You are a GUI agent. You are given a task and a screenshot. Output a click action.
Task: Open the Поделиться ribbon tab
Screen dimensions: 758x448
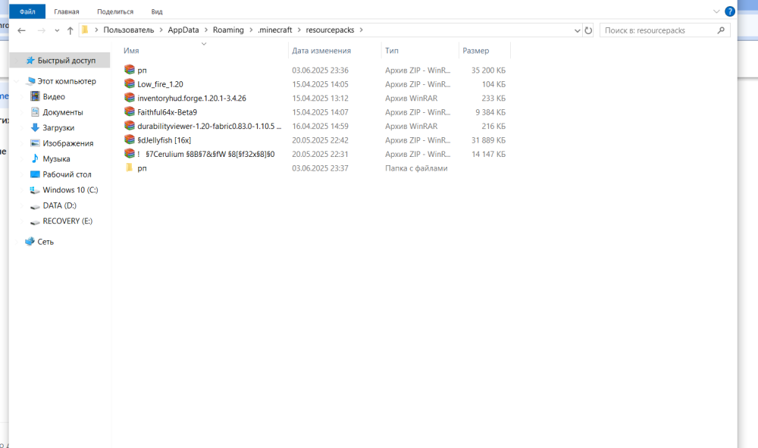tap(115, 11)
